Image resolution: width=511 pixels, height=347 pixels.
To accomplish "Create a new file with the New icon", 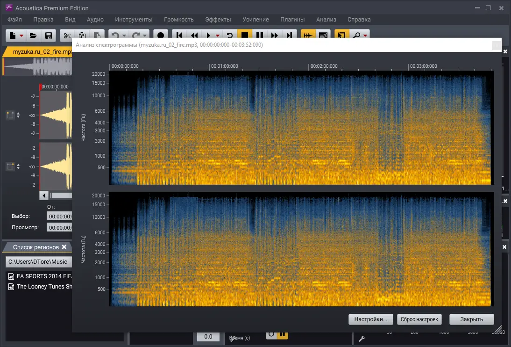I will pyautogui.click(x=13, y=35).
